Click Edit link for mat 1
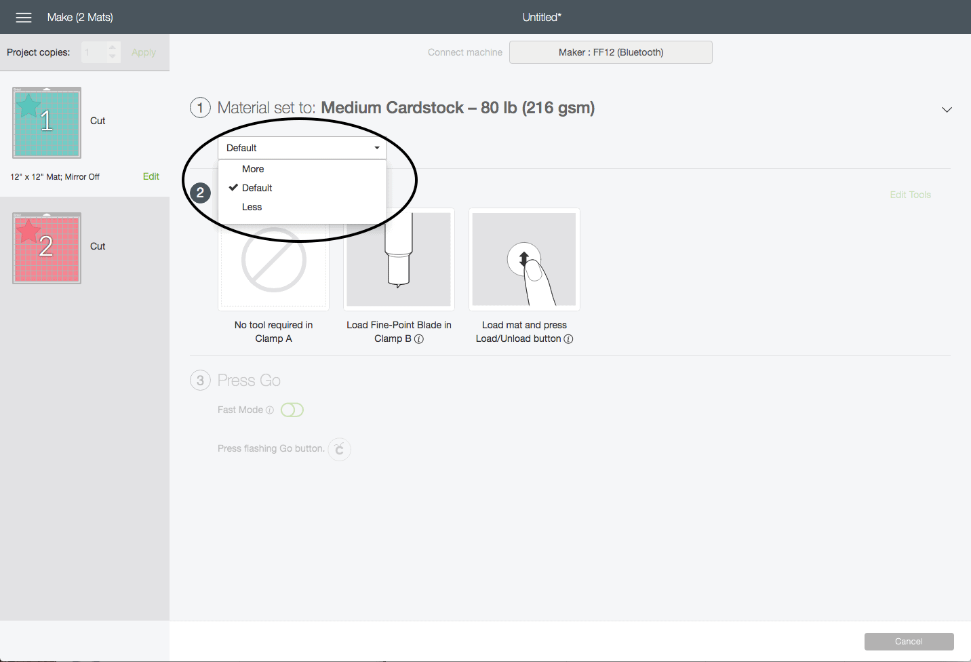Screen dimensions: 971x662 (x=151, y=176)
